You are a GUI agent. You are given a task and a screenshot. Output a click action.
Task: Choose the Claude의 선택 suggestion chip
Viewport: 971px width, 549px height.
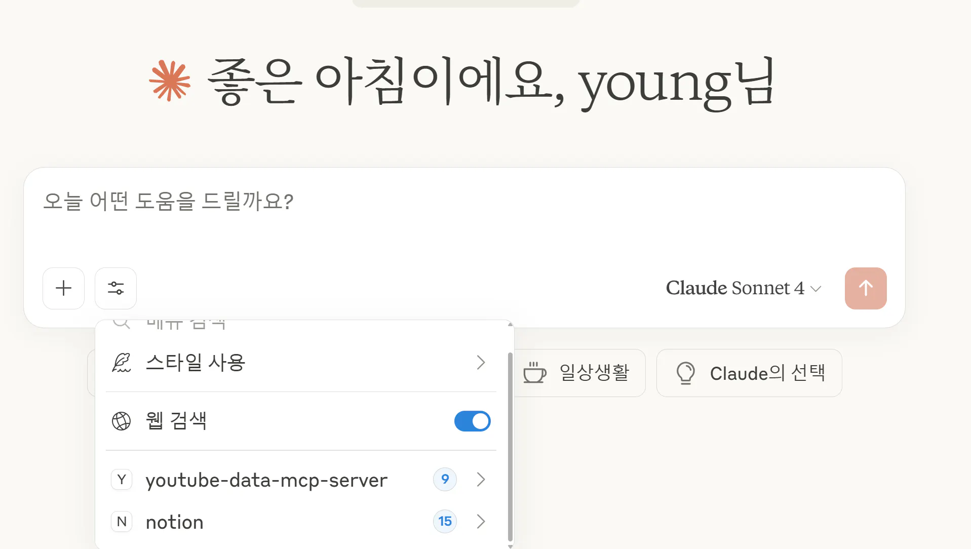point(749,373)
